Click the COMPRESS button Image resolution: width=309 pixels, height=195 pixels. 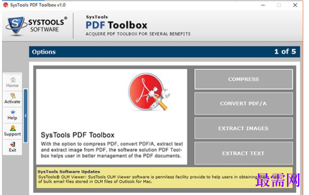point(243,79)
